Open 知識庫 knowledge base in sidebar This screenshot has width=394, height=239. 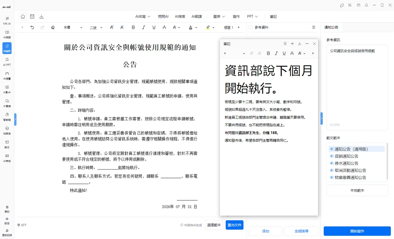coord(7,131)
